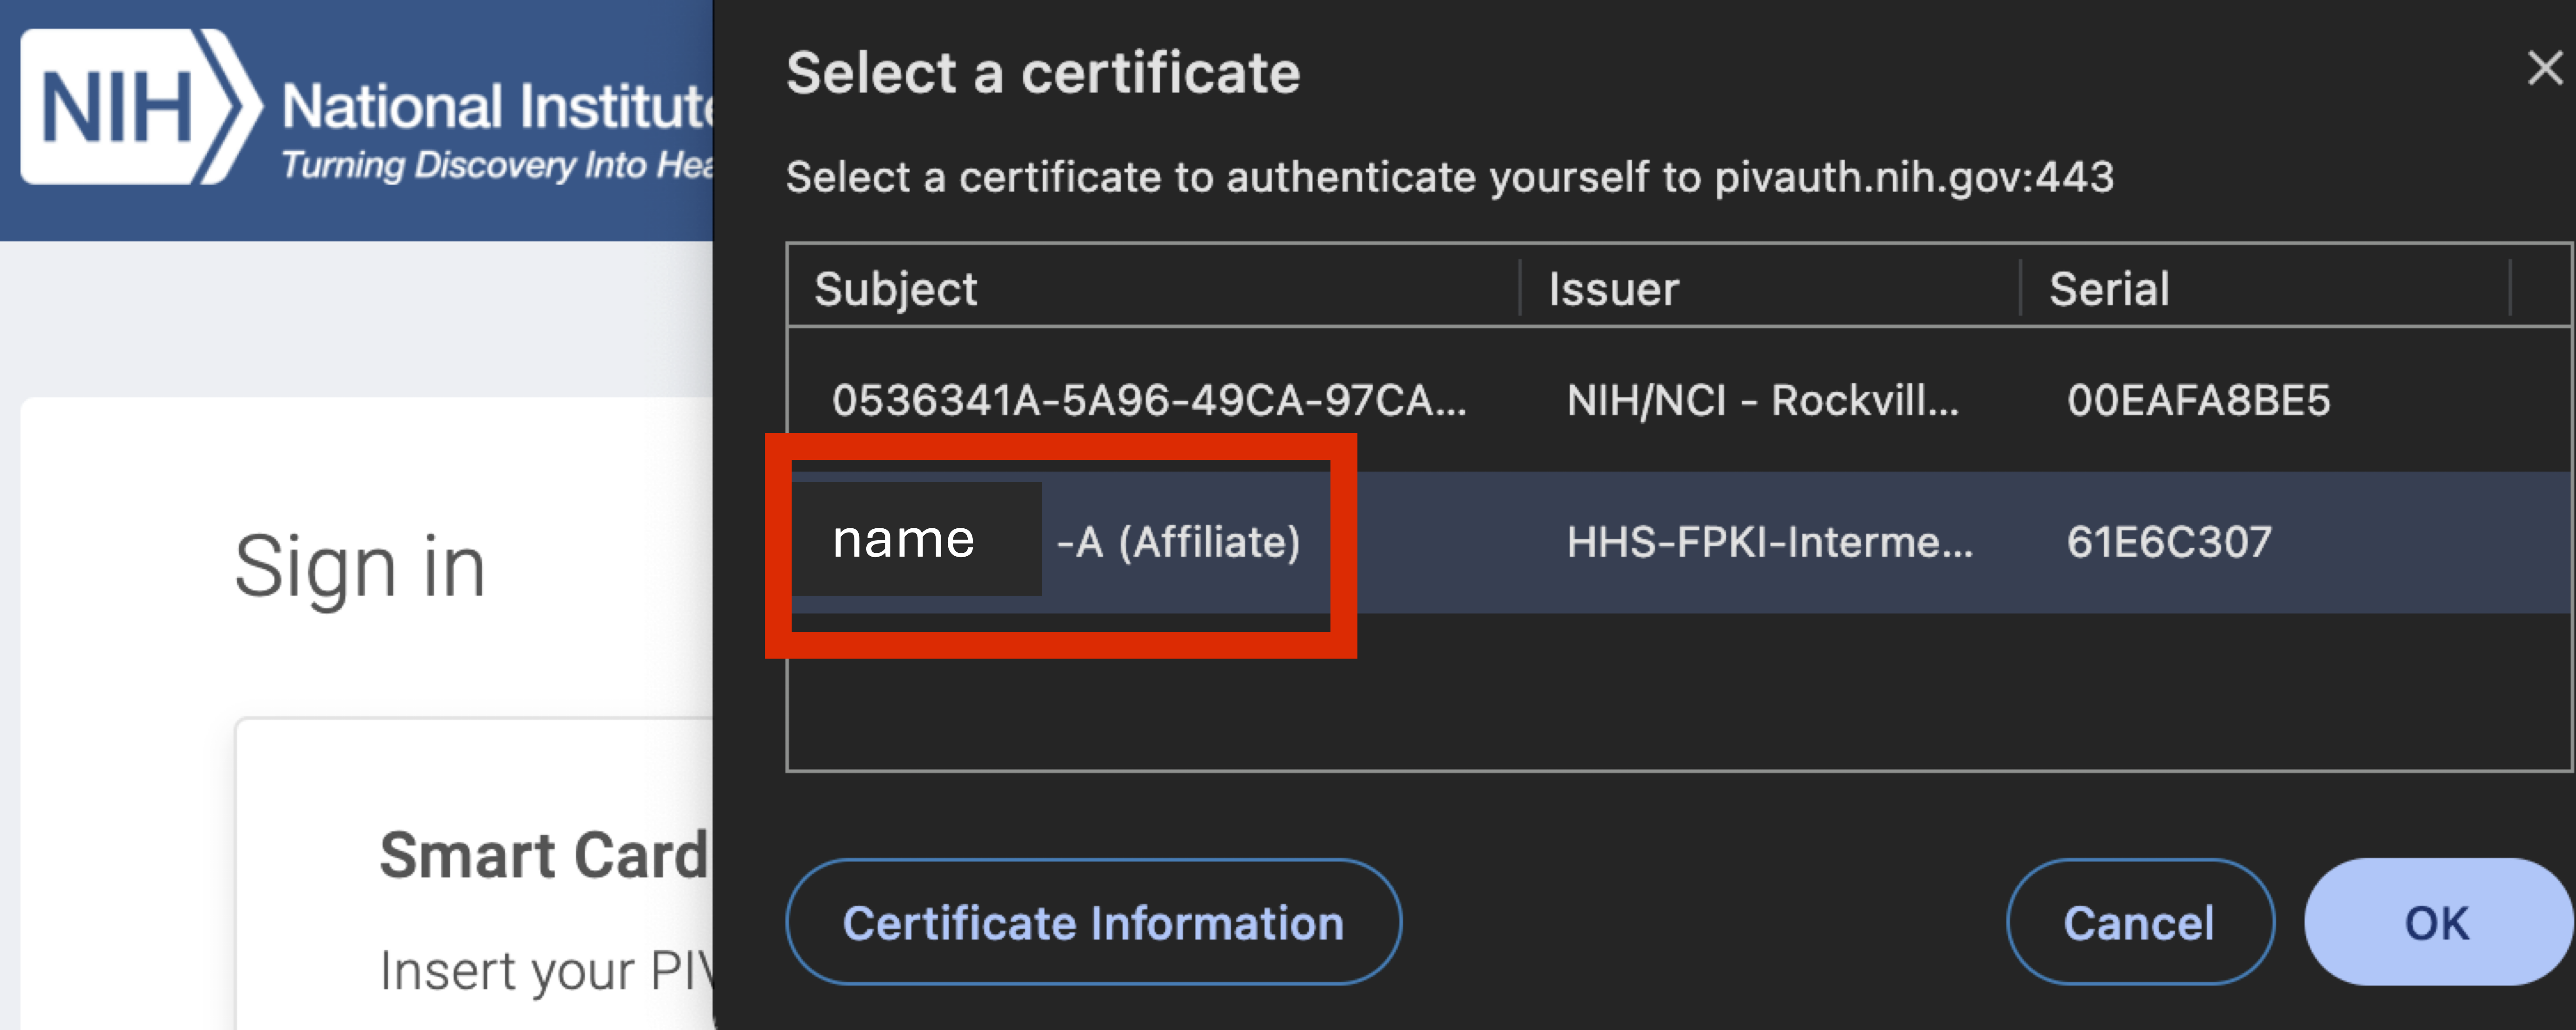2576x1030 pixels.
Task: Click the HHS-FPKI-Intermediate issuer cell
Action: point(1768,542)
